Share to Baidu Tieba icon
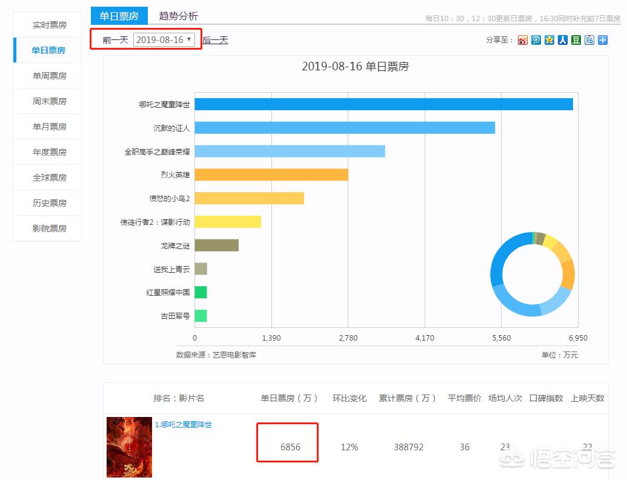Viewport: 627px width, 480px height. tap(589, 40)
